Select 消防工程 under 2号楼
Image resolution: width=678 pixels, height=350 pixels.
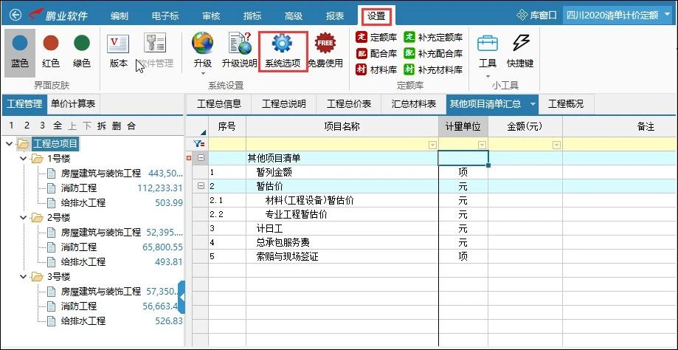pyautogui.click(x=78, y=247)
